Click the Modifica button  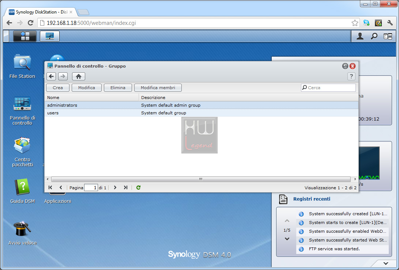87,88
